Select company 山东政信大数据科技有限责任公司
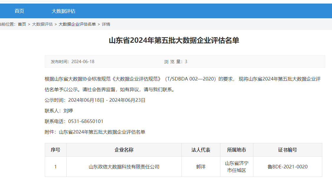Screen dimensions: 332x184 124,167
